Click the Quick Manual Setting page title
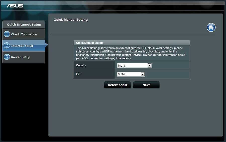This screenshot has height=142, width=226. [71, 20]
